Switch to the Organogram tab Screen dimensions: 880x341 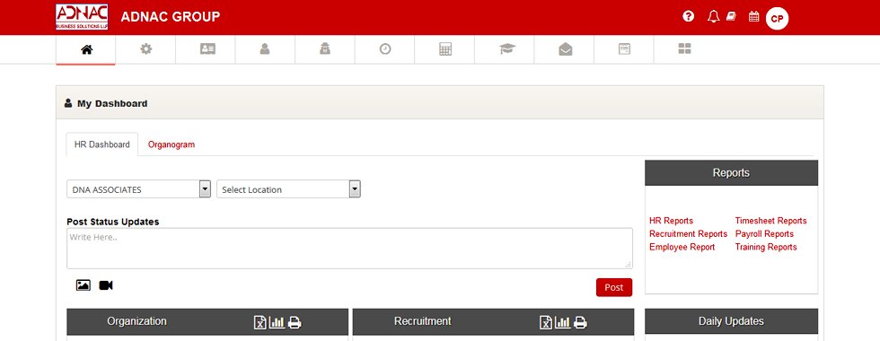172,144
